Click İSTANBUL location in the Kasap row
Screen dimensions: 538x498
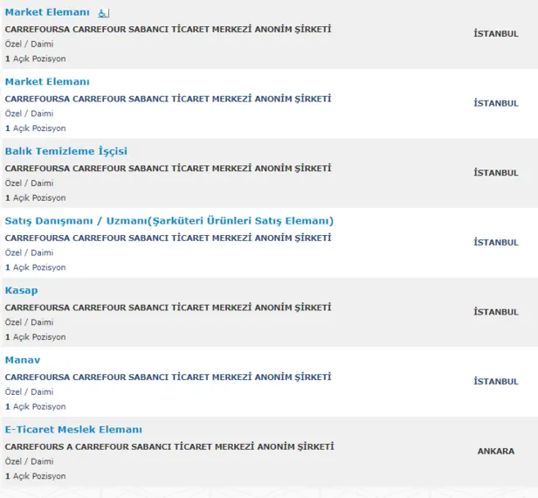pyautogui.click(x=495, y=312)
